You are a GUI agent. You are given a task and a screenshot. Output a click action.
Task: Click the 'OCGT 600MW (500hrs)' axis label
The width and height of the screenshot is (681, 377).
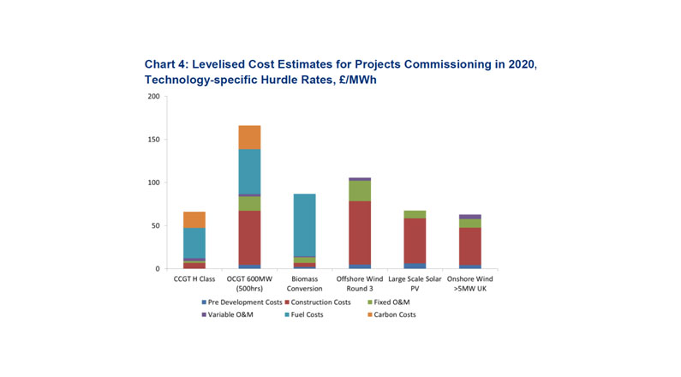(x=249, y=284)
